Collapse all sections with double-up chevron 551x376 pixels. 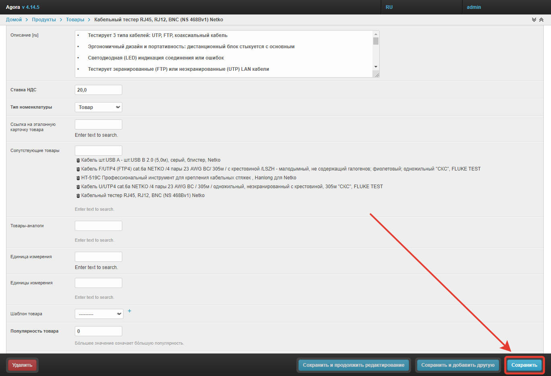[541, 20]
